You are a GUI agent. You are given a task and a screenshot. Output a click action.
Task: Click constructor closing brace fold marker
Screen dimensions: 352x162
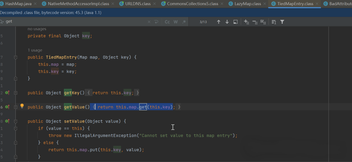pyautogui.click(x=16, y=78)
